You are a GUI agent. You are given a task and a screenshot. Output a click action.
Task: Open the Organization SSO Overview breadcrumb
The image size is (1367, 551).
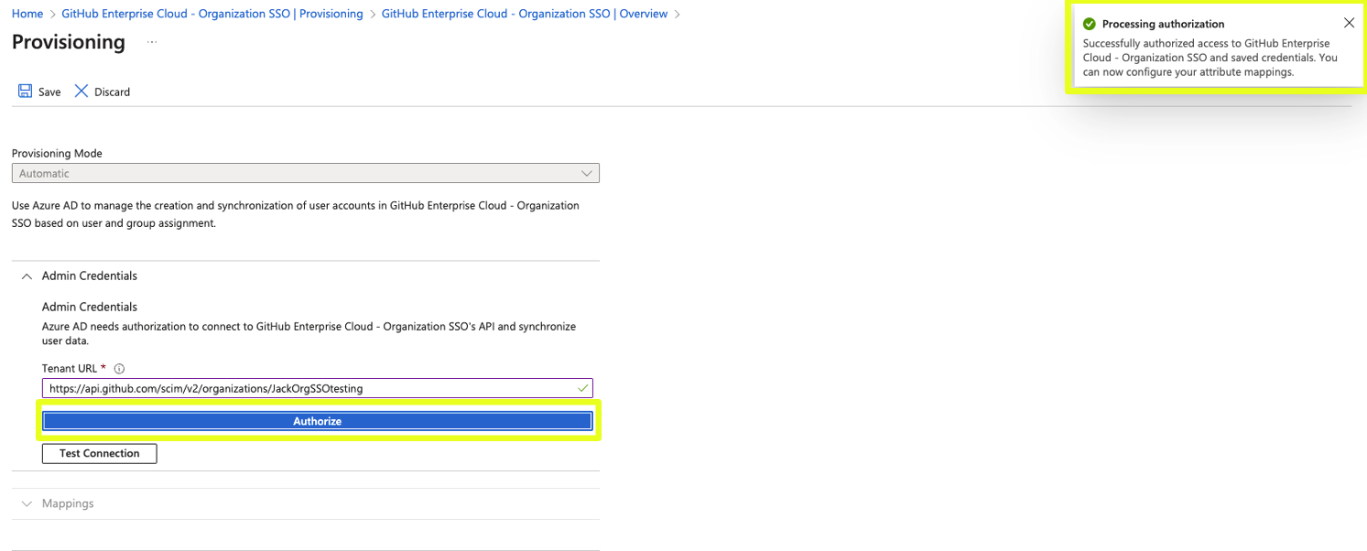525,14
